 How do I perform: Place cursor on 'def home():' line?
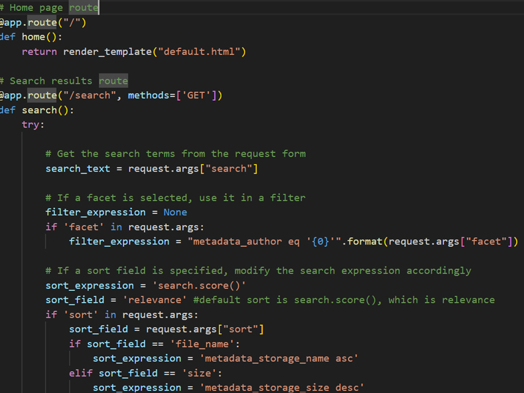(31, 37)
